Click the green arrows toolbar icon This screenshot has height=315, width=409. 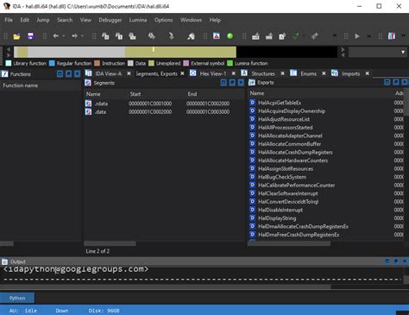[x=296, y=36]
